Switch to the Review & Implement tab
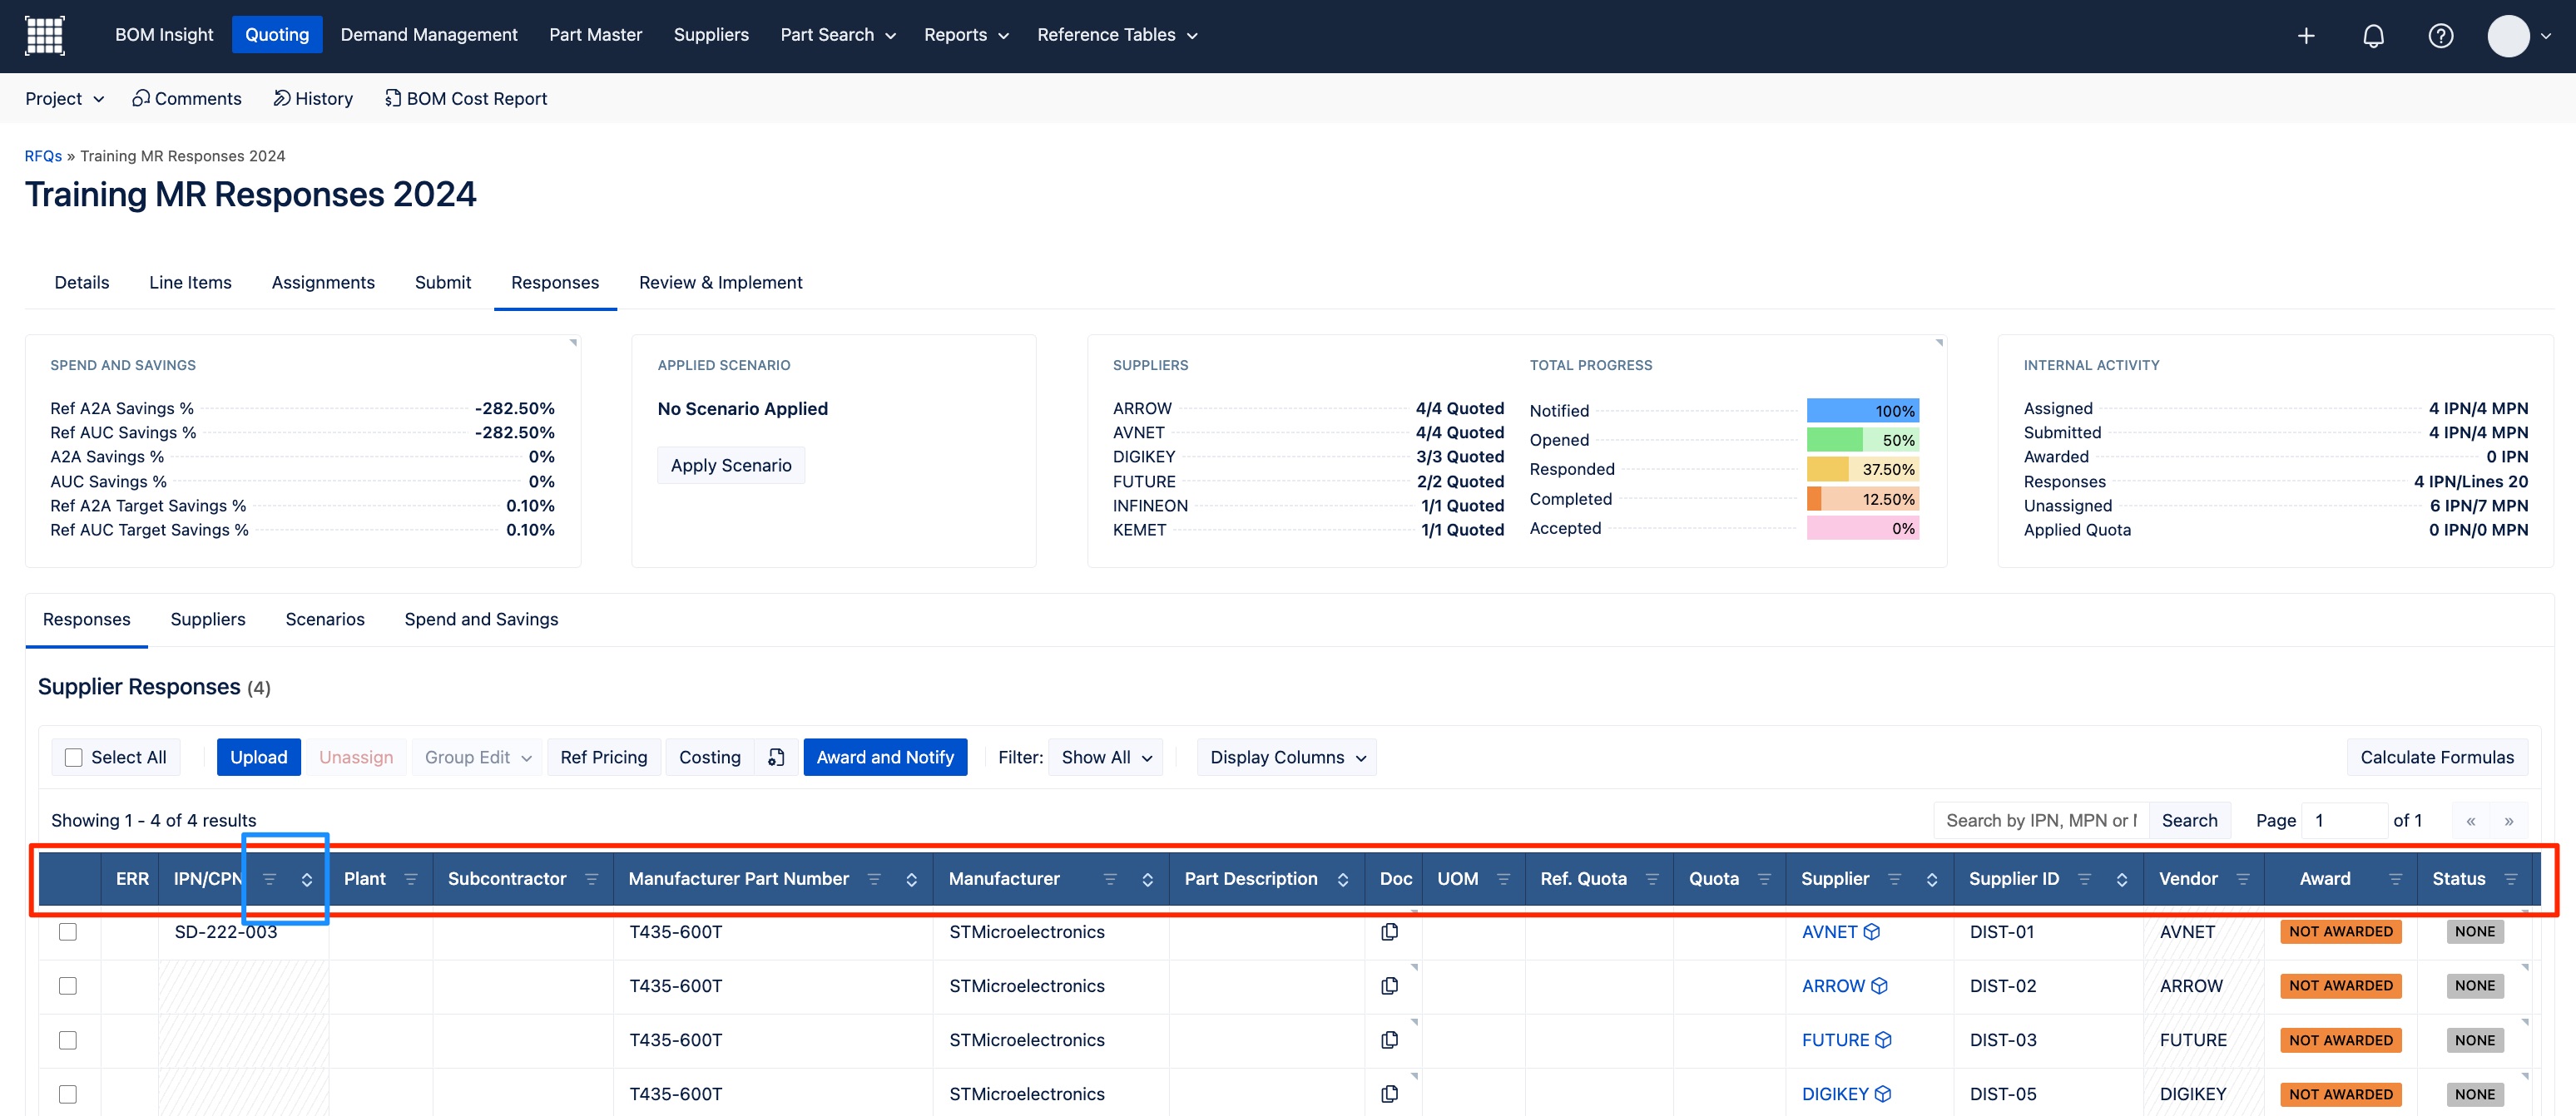 click(720, 283)
